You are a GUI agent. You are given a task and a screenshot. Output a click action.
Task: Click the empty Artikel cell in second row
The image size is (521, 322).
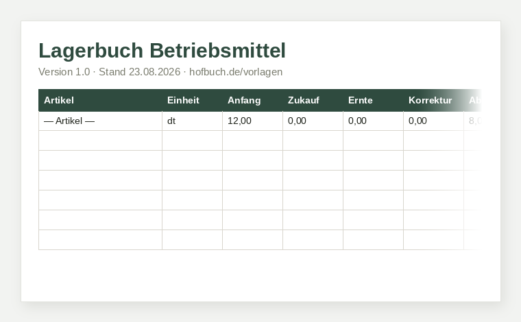click(100, 140)
